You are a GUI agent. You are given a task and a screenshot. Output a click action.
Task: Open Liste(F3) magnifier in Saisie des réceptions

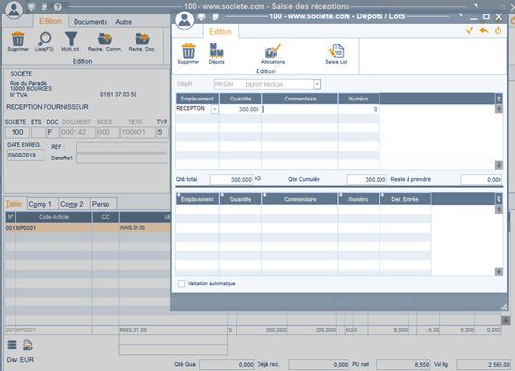pos(45,39)
